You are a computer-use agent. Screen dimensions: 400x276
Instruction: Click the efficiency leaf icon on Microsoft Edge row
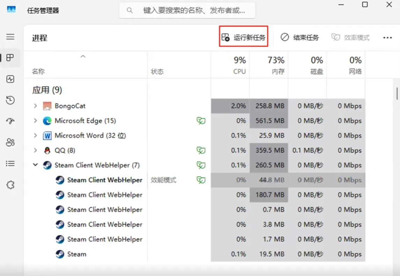pyautogui.click(x=201, y=121)
